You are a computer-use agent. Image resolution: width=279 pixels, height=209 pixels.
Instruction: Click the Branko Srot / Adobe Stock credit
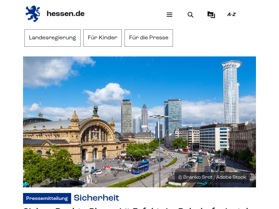click(x=212, y=177)
